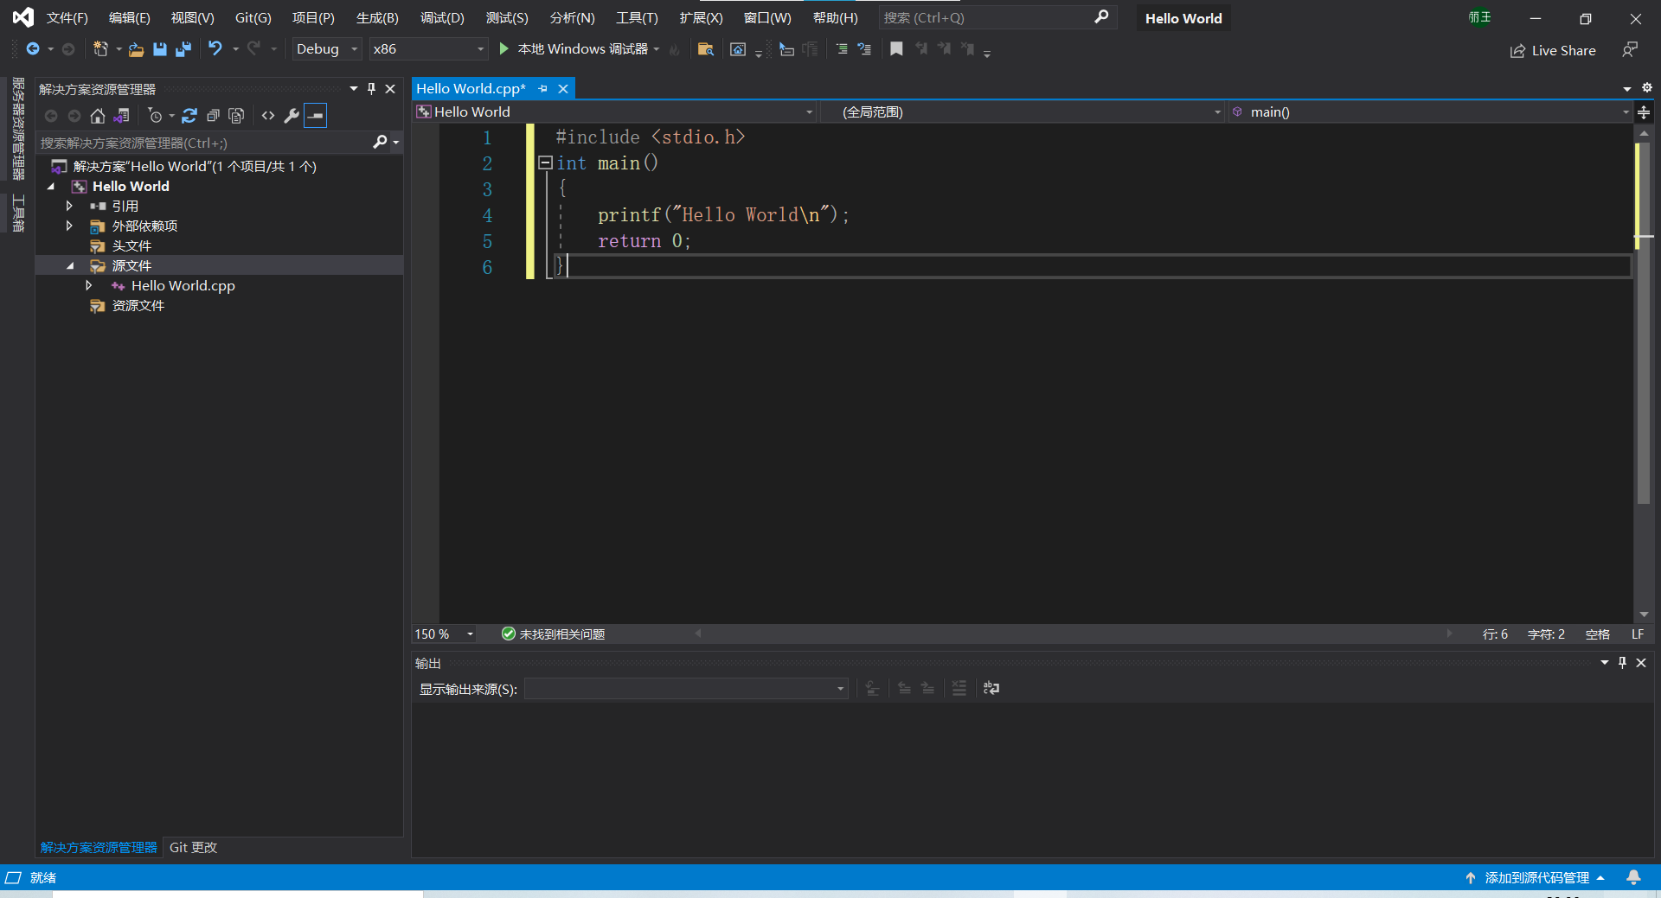
Task: Expand the 引用 tree node
Action: tap(69, 206)
